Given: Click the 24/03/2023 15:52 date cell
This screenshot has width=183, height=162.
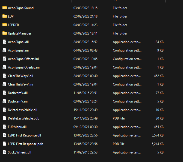Looking at the screenshot, I should coord(85,42).
